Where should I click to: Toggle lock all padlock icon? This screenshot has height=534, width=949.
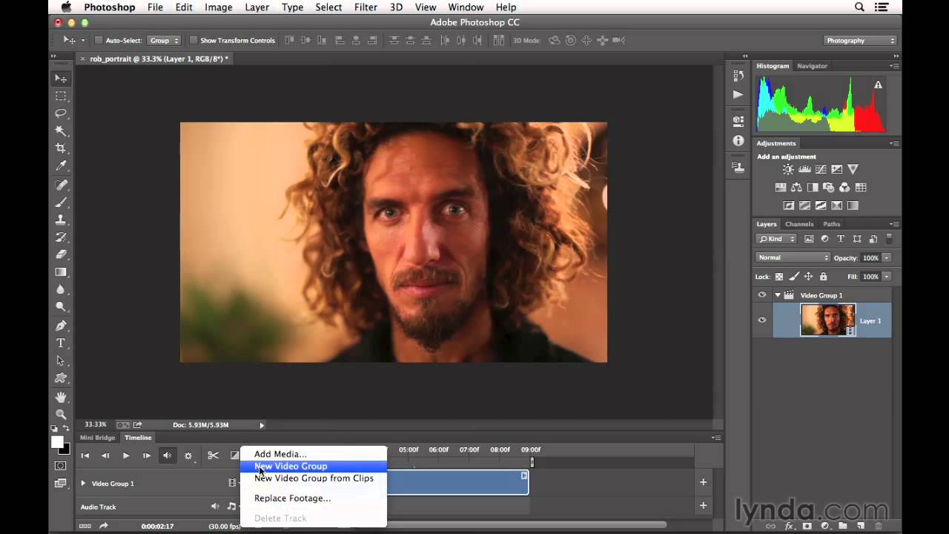click(x=823, y=277)
